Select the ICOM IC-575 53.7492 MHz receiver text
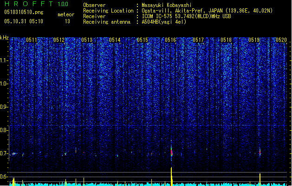 [186, 16]
